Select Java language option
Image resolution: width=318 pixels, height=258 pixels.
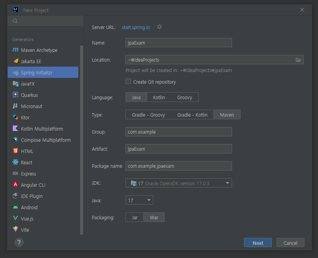[136, 97]
